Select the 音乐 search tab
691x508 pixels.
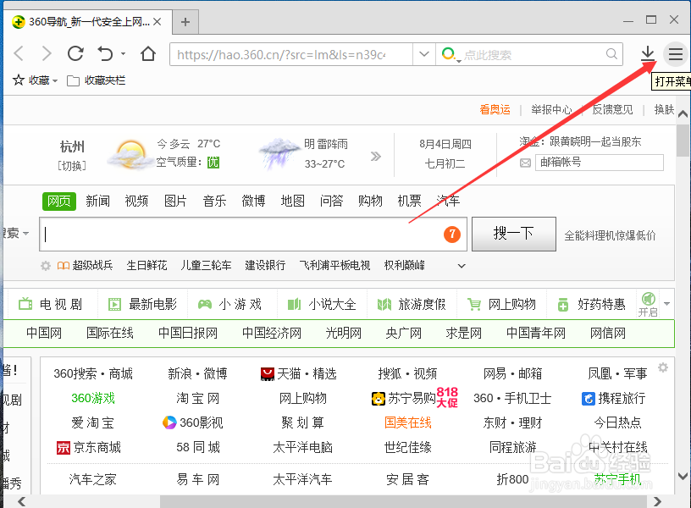click(x=214, y=201)
